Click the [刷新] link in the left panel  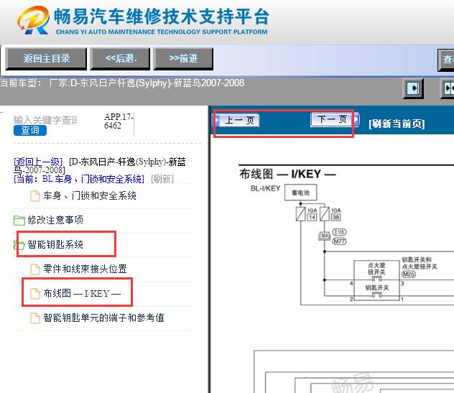point(162,179)
